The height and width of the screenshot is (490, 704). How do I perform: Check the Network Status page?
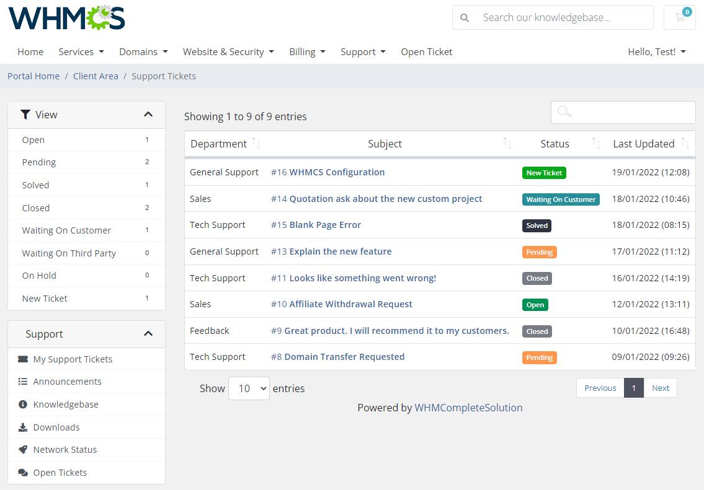click(x=66, y=450)
